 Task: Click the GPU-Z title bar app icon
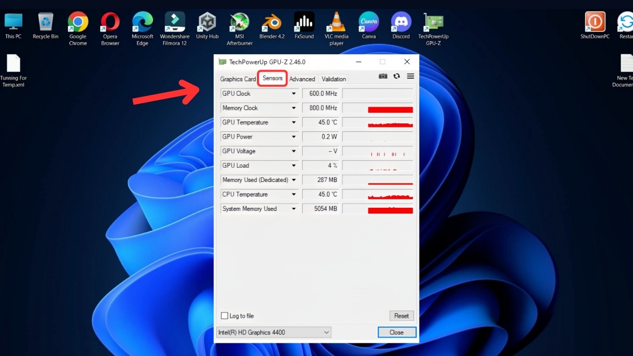(x=223, y=62)
